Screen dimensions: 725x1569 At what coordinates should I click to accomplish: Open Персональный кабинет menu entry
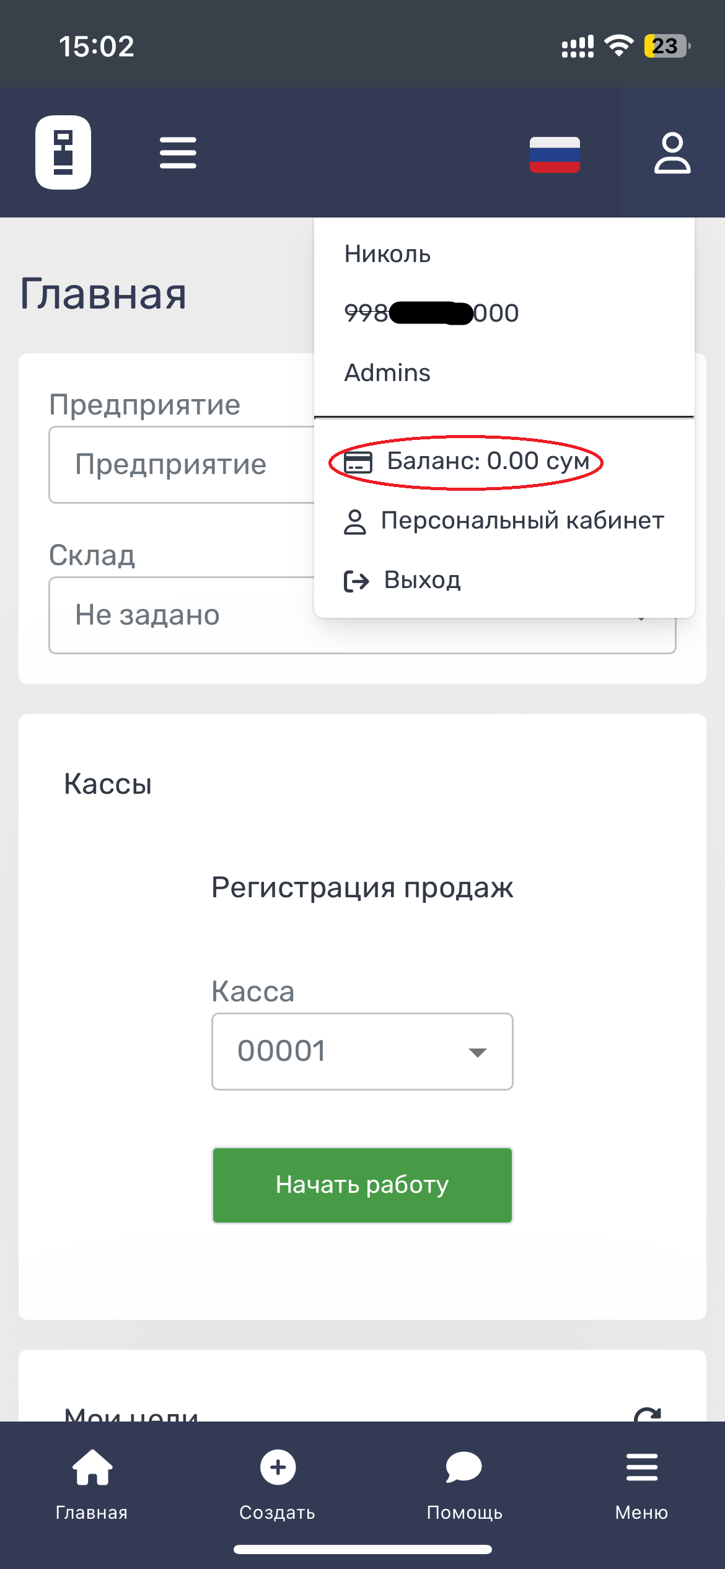point(504,521)
